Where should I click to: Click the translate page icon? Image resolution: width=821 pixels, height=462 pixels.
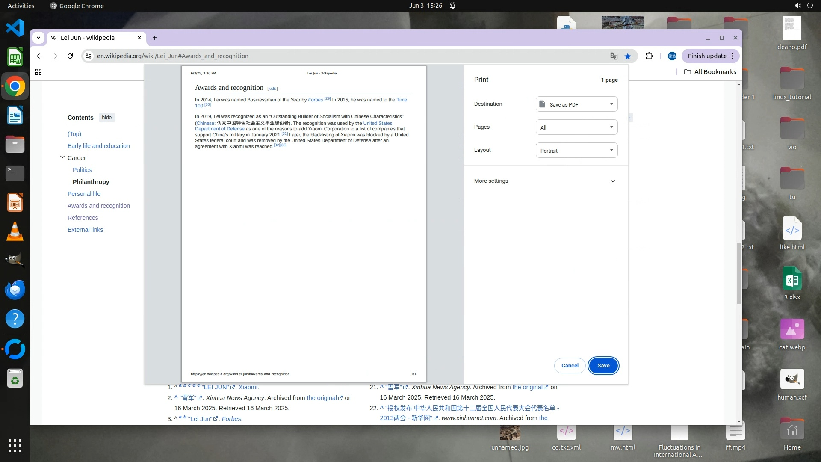tap(614, 56)
